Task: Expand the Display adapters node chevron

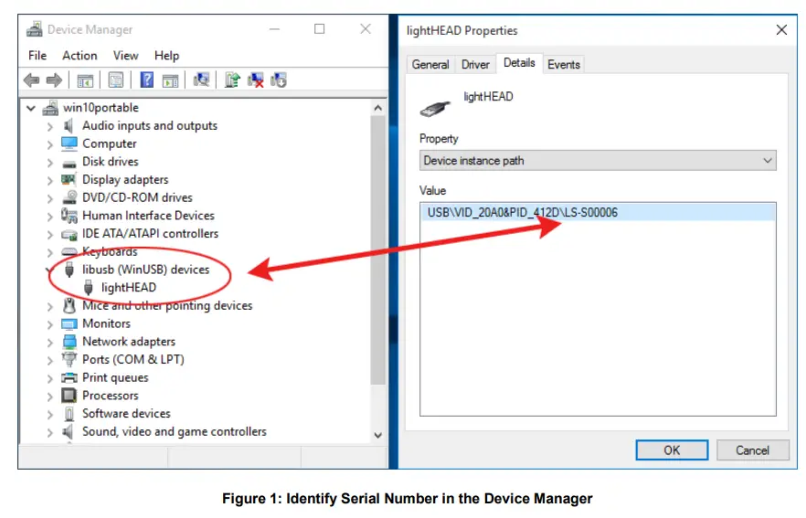Action: click(x=49, y=180)
